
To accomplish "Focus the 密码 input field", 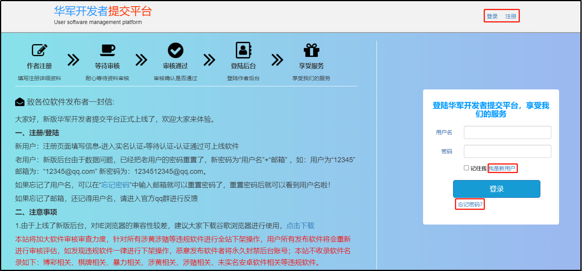I will coord(507,151).
